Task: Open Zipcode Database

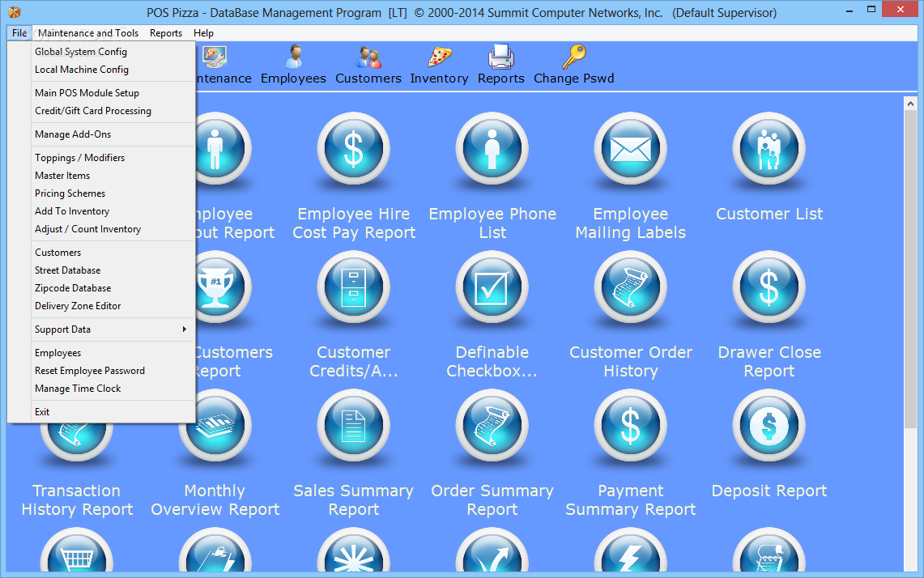Action: tap(112, 288)
